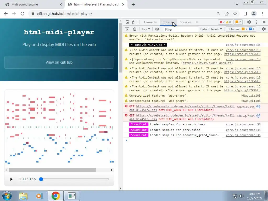This screenshot has width=268, height=201.
Task: Open GRZxqZN:45 source link
Action: pos(246,116)
